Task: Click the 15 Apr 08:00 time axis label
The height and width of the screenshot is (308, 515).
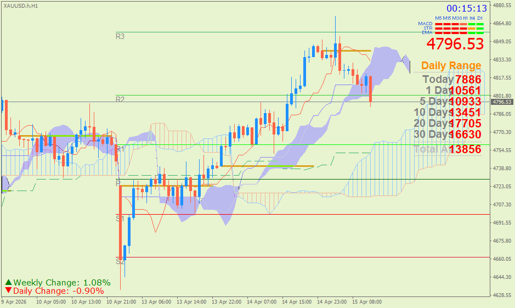Action: pos(367,301)
